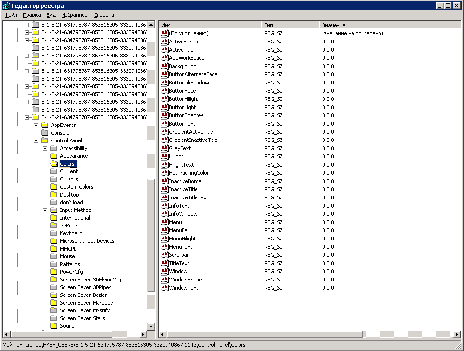Expand the Accessibility key

point(45,148)
